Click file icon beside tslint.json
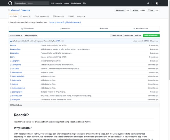 tap(11, 100)
